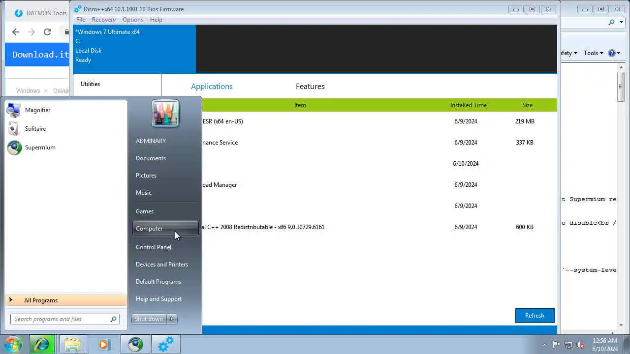The height and width of the screenshot is (354, 630).
Task: Switch to Dism++ gears icon on taskbar
Action: pos(166,344)
